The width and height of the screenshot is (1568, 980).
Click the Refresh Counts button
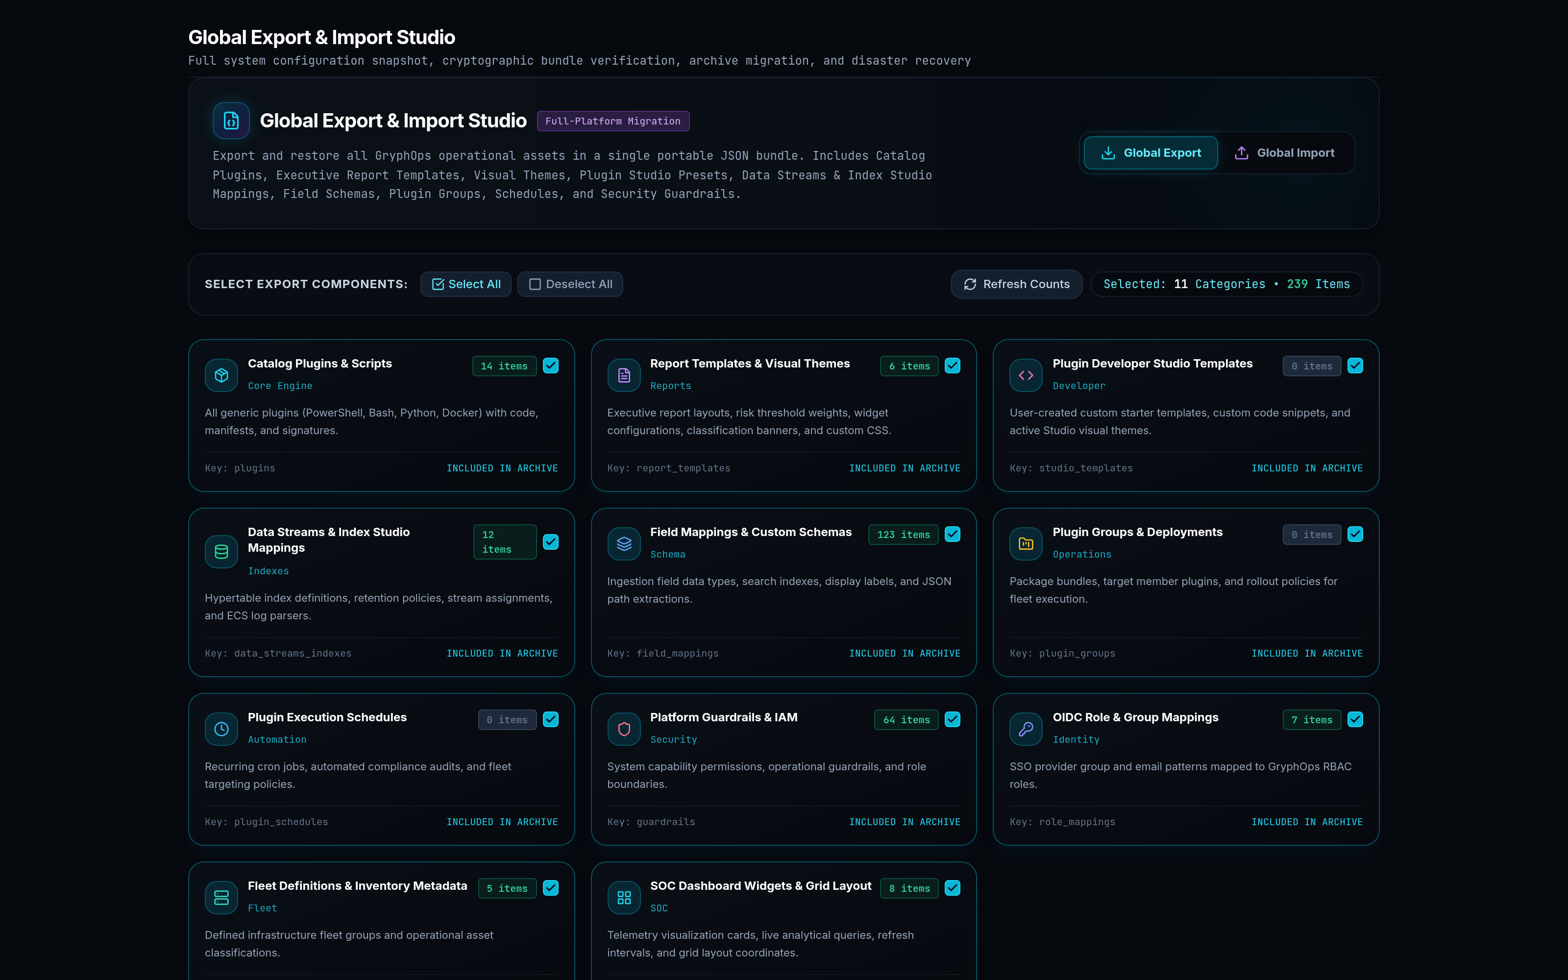[1017, 284]
